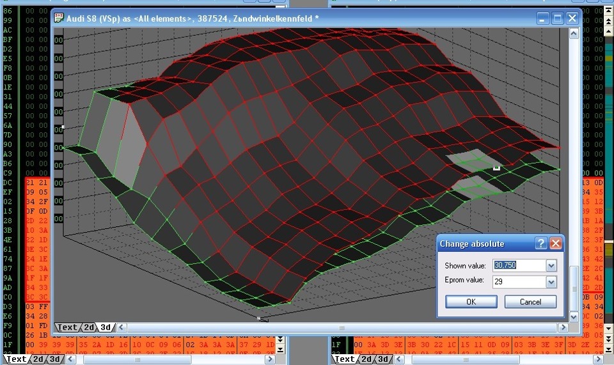Viewport: 614px width, 365px height.
Task: Click scroll-up arrow of 3D window vertical scrollbar
Action: pyautogui.click(x=574, y=34)
